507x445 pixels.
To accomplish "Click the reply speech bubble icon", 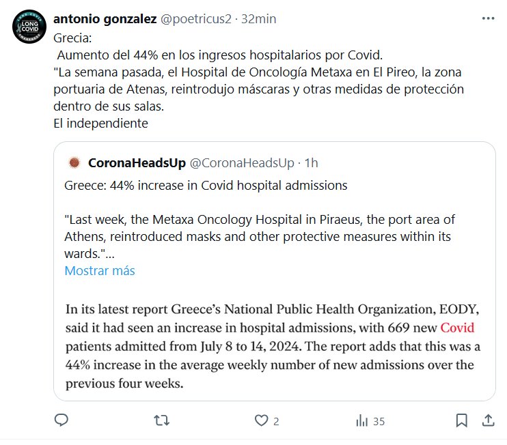I will click(61, 421).
